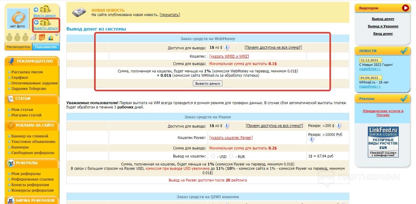Click the checkmark icon in Реклама header
416x204 pixels.
coord(404,99)
